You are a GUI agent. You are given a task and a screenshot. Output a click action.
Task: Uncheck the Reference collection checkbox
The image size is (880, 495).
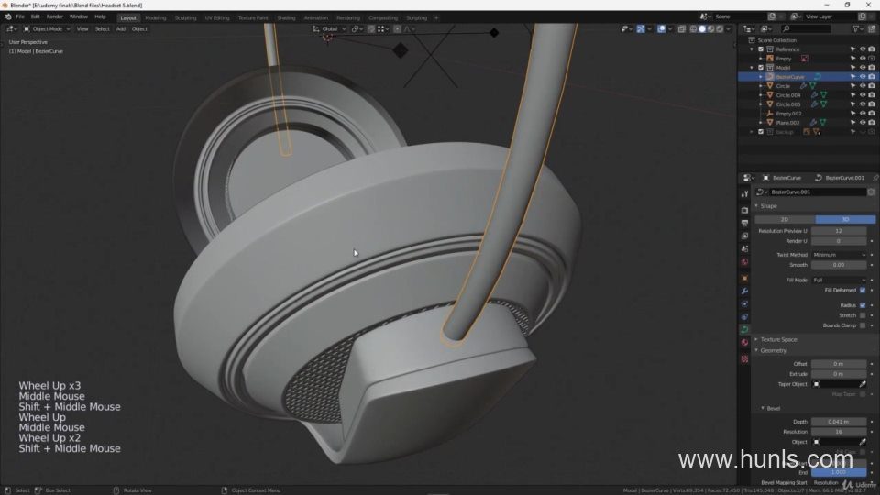click(761, 49)
